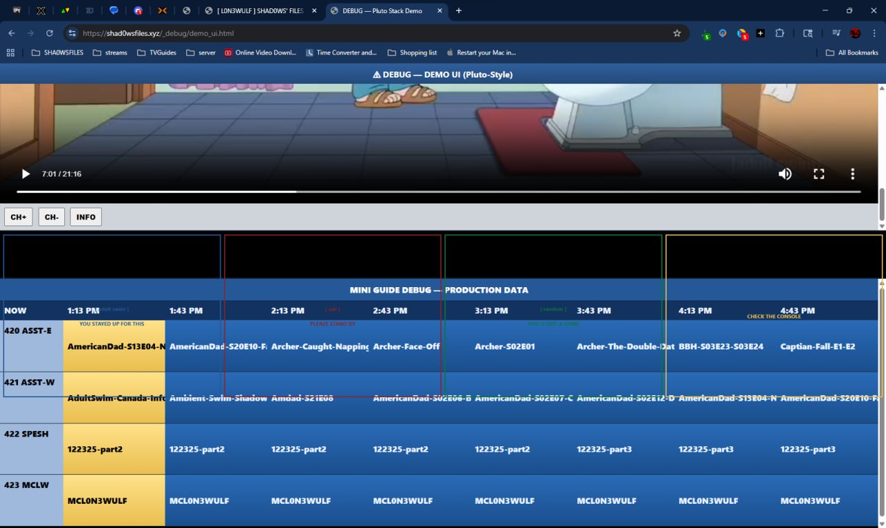This screenshot has width=886, height=528.
Task: Open the browser extensions puzzle icon
Action: (x=779, y=33)
